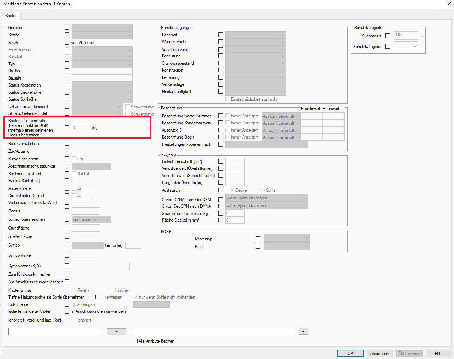The image size is (454, 359).
Task: Enable the Gemeinde checkbox
Action: tap(67, 28)
